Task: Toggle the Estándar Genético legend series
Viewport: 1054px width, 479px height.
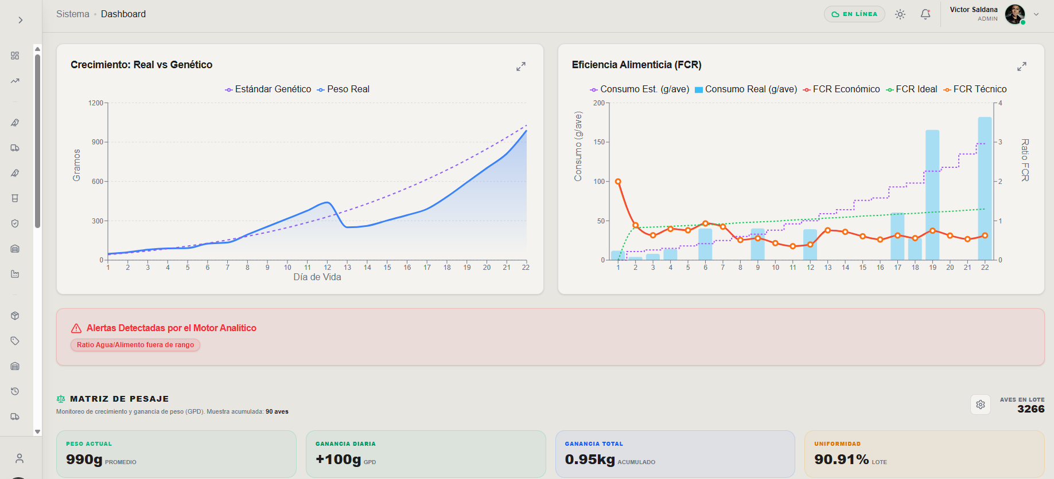Action: point(268,89)
